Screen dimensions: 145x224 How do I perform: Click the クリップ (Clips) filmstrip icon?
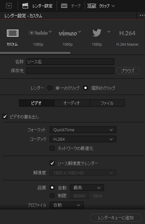pyautogui.click(x=92, y=6)
